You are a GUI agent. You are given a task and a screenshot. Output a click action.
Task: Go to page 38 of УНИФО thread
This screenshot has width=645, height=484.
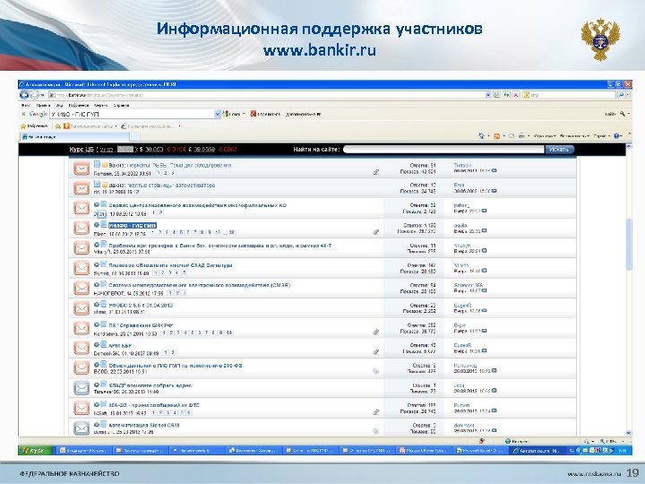[232, 232]
